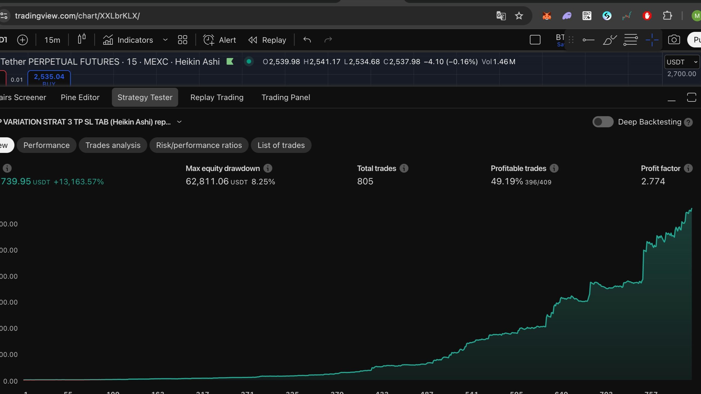Open the layout rectangle selector
This screenshot has height=394, width=701.
point(535,40)
